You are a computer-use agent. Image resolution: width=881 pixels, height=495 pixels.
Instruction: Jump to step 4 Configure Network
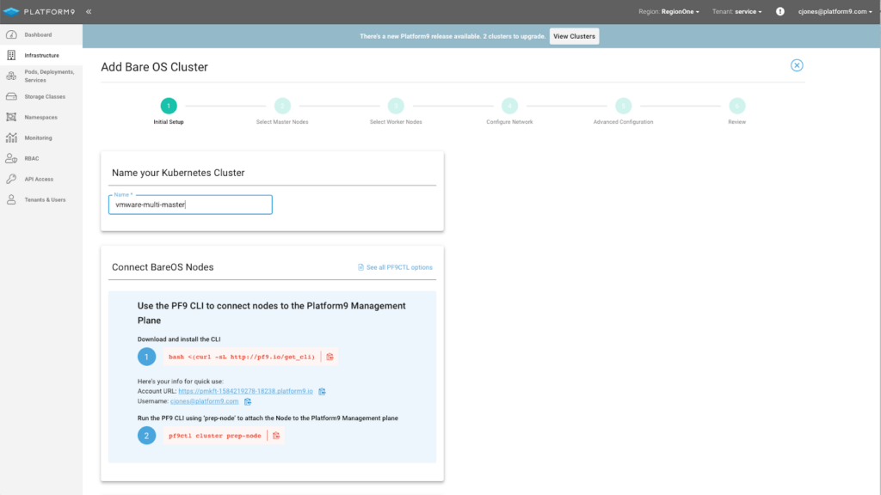point(509,106)
